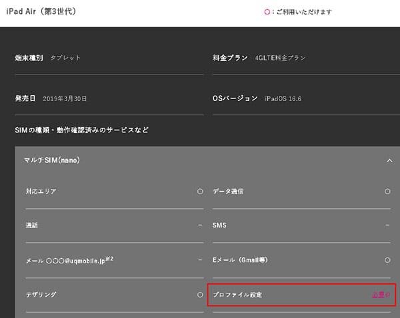
Task: Click the circle icon for Eメール（Gmail等）
Action: (x=387, y=260)
